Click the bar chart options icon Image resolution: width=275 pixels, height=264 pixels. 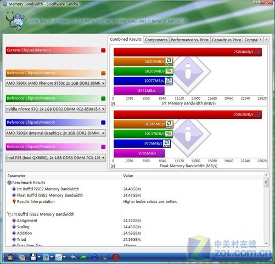point(46,257)
